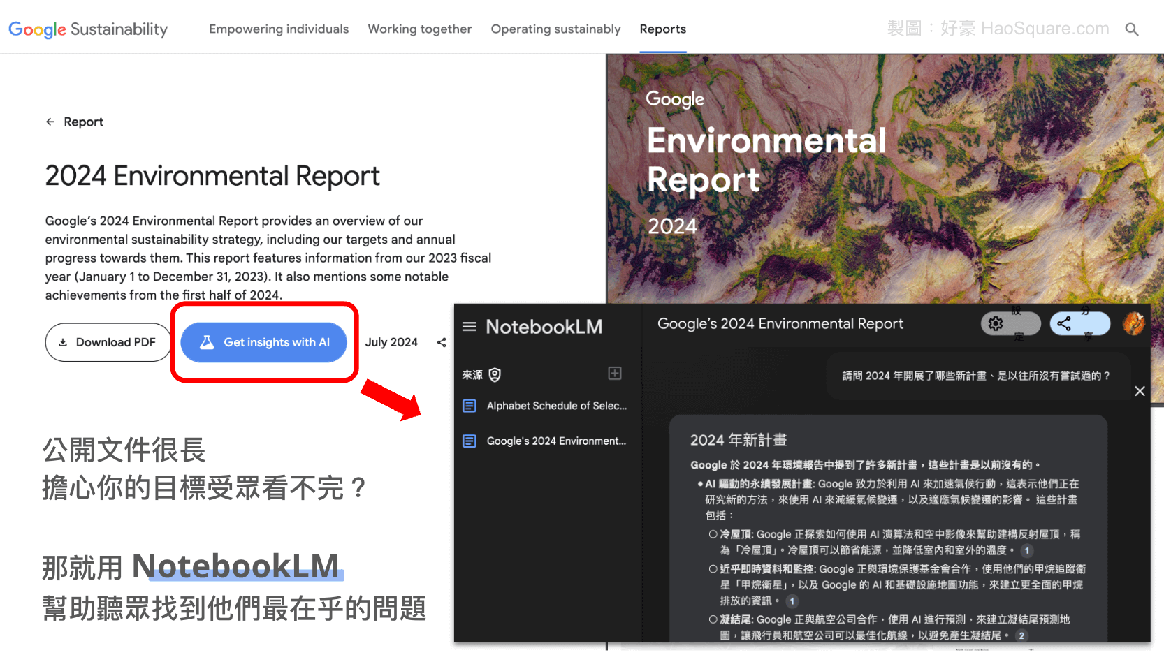Viewport: 1164px width, 655px height.
Task: Click the document icon for Google's 2024 Environment source
Action: [x=470, y=441]
